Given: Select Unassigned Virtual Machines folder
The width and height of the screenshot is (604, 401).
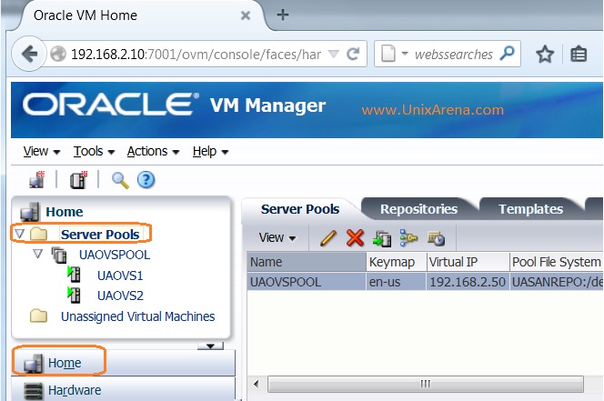Looking at the screenshot, I should (137, 316).
